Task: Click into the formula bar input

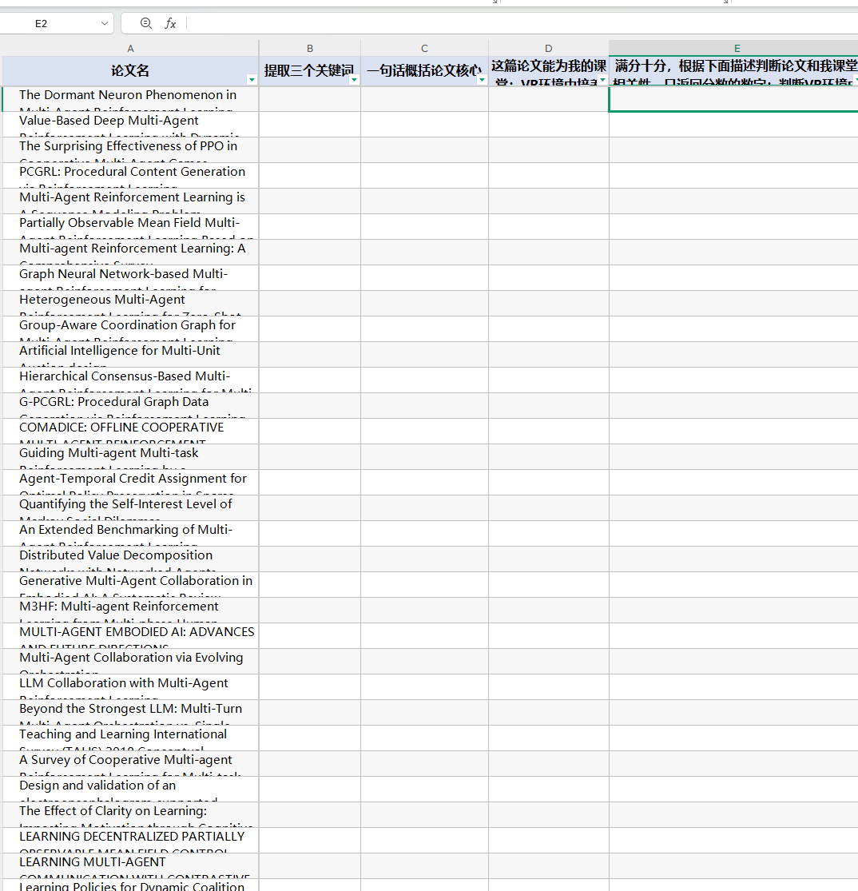Action: [522, 23]
